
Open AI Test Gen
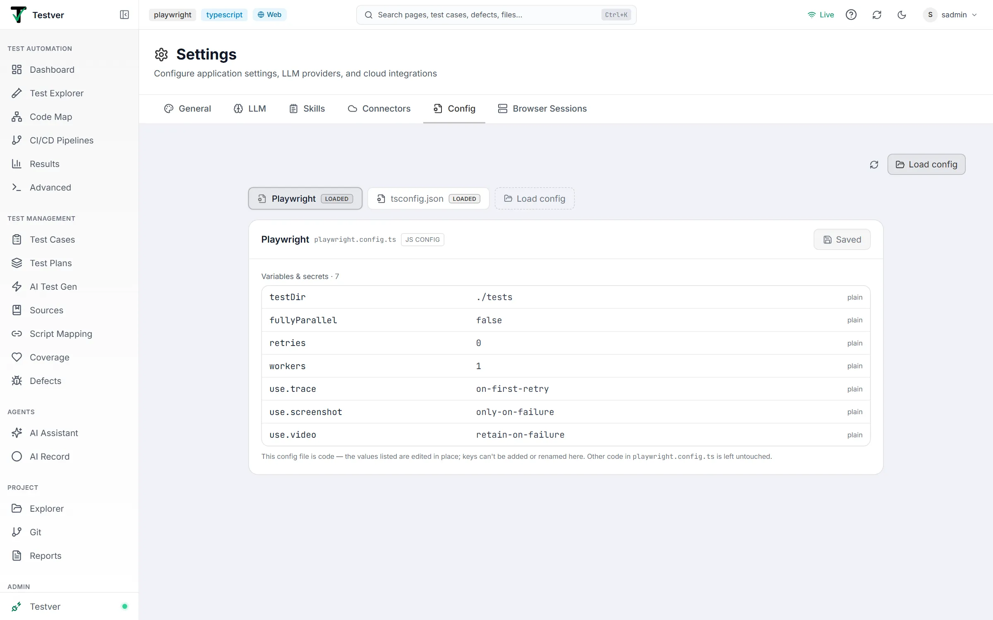pos(69,286)
